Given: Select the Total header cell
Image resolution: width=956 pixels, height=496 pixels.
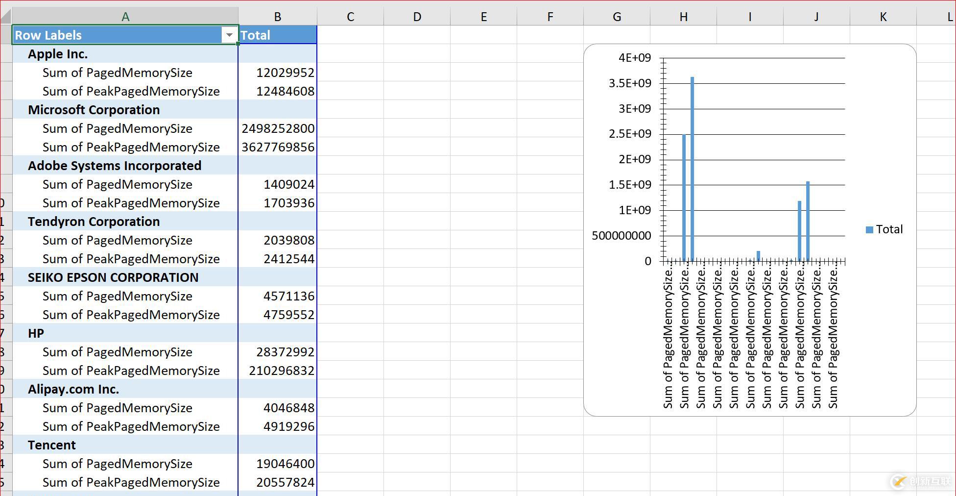Looking at the screenshot, I should [278, 35].
